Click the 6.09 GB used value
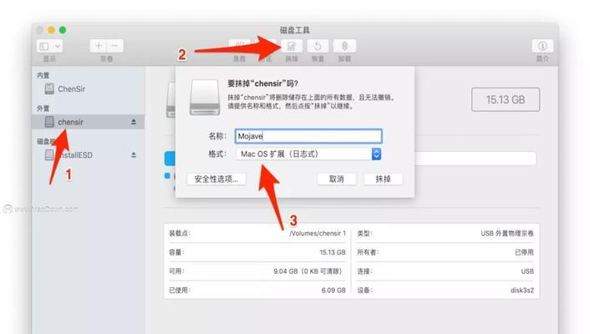Image resolution: width=590 pixels, height=334 pixels. (333, 290)
